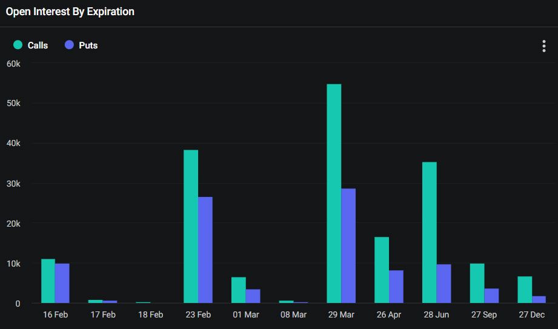Select the 16 Feb Calls bar
This screenshot has height=329, width=558.
pos(48,281)
